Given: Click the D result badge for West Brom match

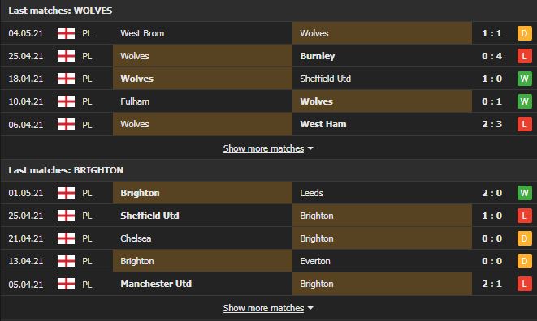Looking at the screenshot, I should (x=524, y=33).
